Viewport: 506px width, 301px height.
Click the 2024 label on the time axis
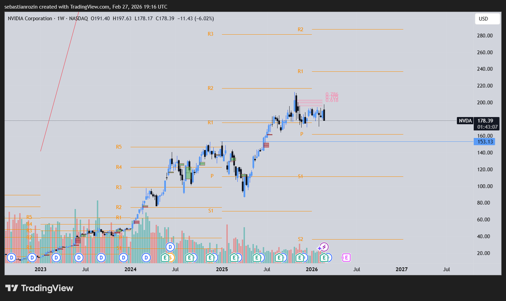tap(131, 269)
